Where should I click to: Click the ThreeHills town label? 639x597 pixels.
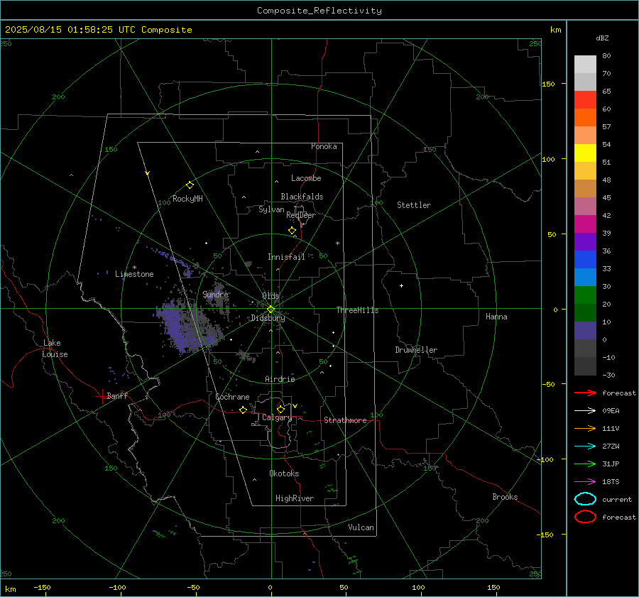[357, 310]
